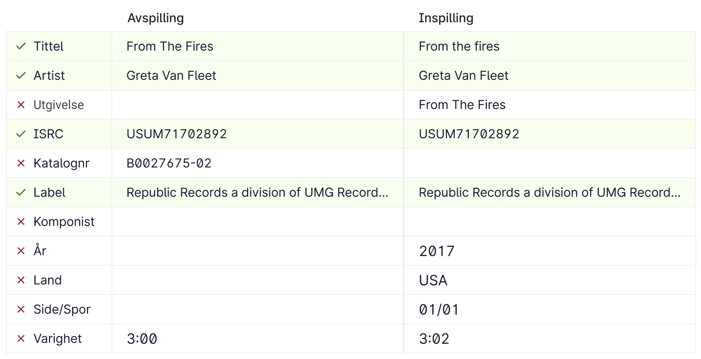The image size is (701, 359).
Task: Click the green checkmark beside Tittel
Action: tap(21, 46)
